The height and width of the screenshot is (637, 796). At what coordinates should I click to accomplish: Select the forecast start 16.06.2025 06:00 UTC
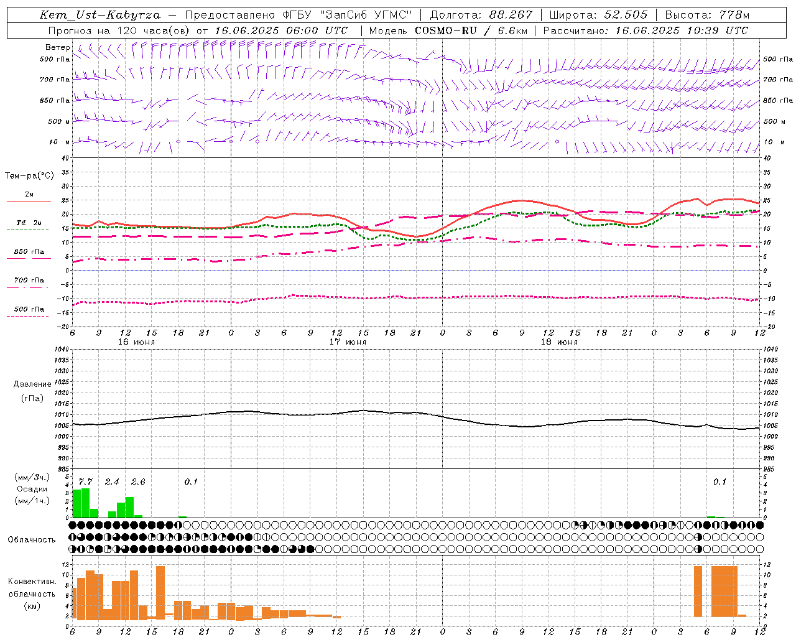coord(281,30)
